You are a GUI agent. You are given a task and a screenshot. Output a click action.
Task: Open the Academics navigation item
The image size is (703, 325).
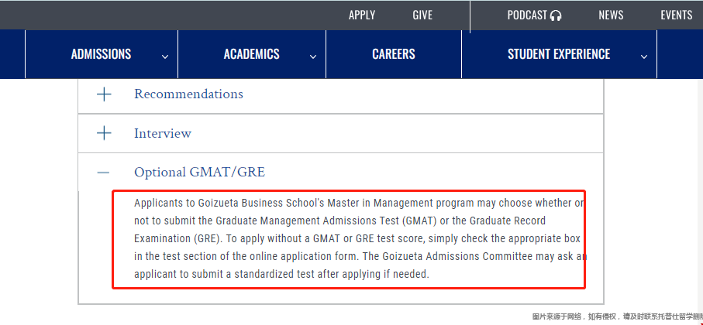click(252, 54)
